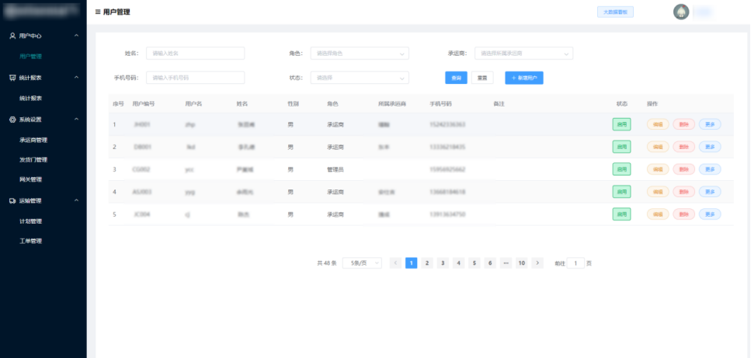Viewport: 751px width, 358px height.
Task: Click the 统计报表 sidebar icon
Action: click(12, 78)
